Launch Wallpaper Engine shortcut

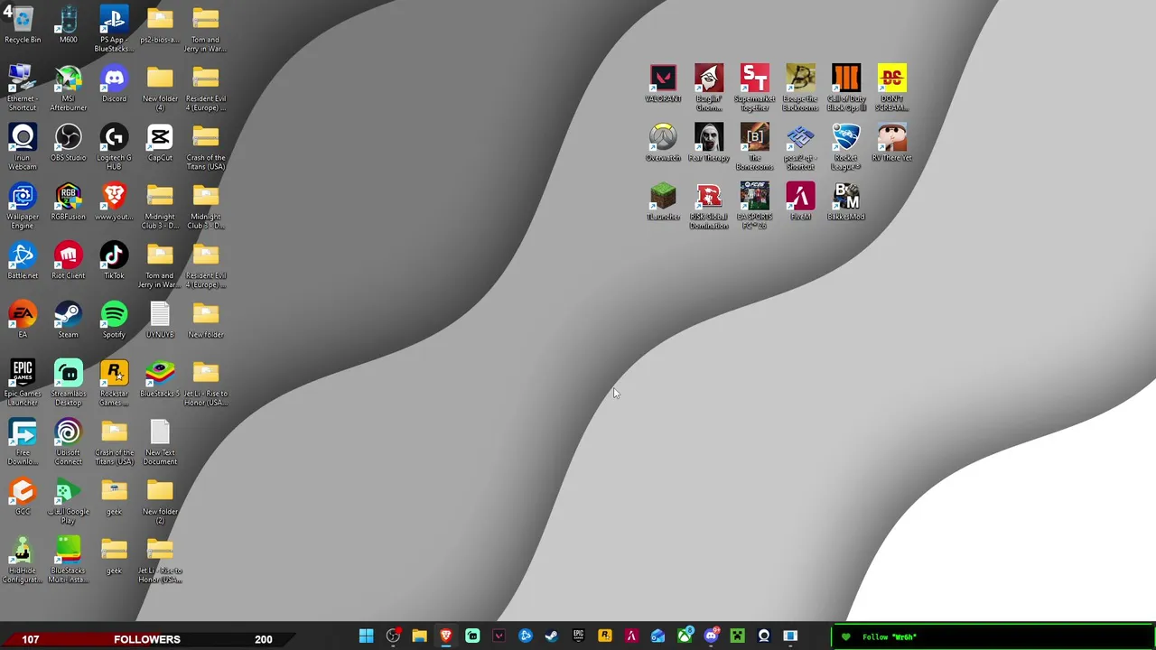pos(23,206)
